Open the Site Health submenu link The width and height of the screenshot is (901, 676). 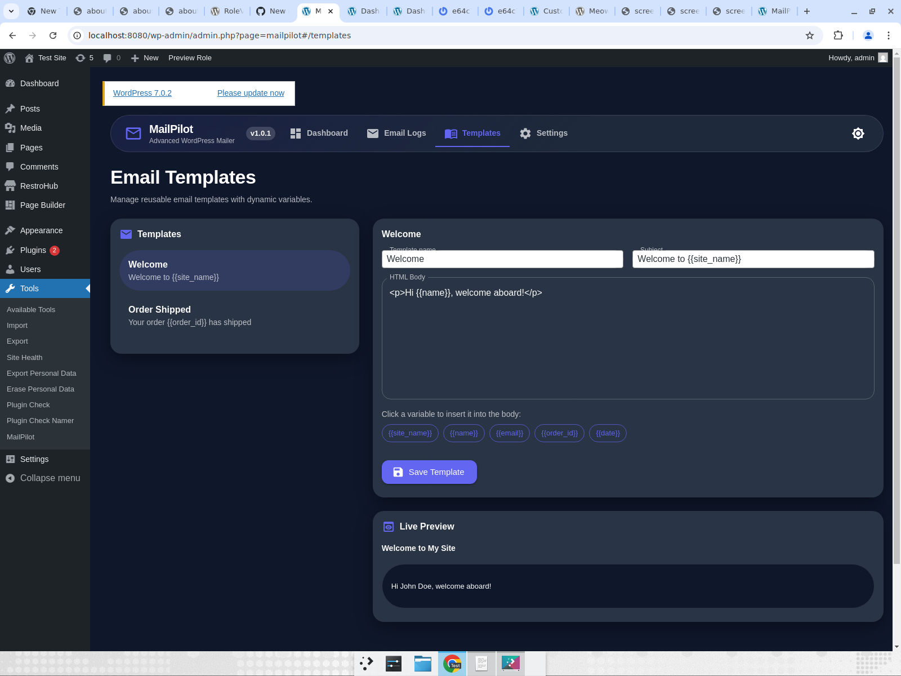click(x=25, y=358)
